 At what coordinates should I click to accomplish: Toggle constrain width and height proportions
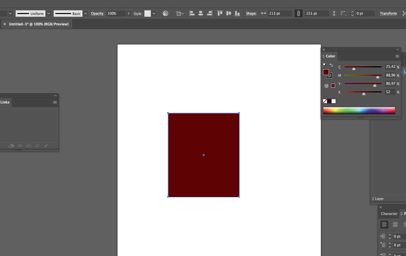coord(298,13)
